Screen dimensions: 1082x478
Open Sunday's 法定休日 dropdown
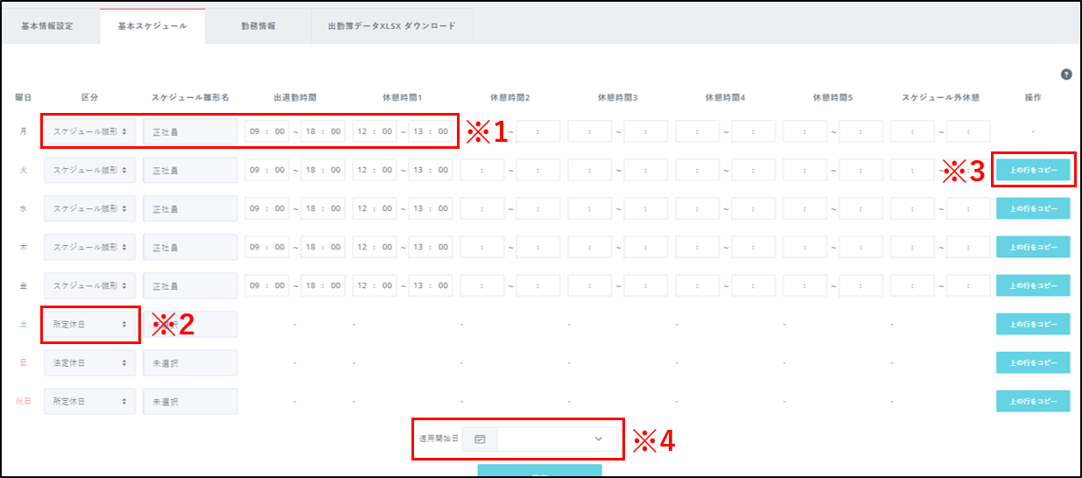tap(90, 362)
